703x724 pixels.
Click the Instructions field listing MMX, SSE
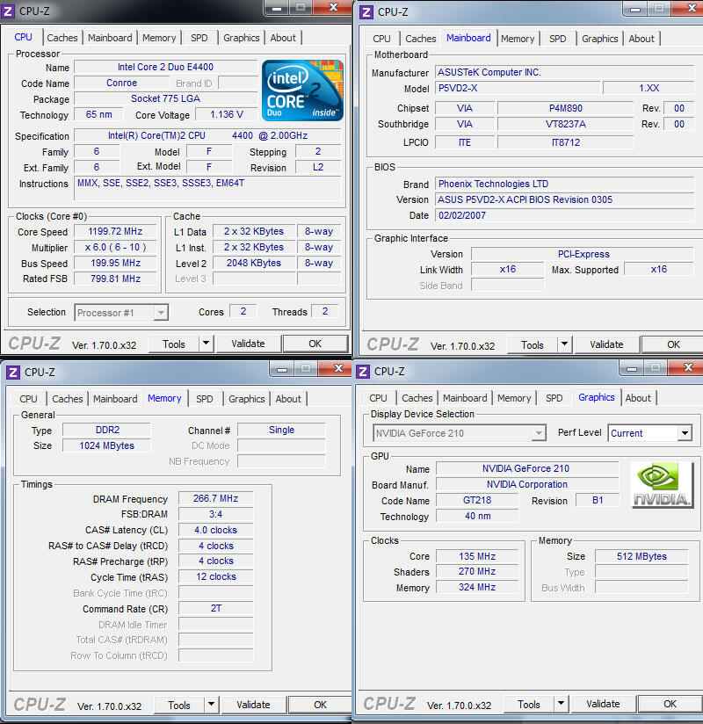coord(207,188)
